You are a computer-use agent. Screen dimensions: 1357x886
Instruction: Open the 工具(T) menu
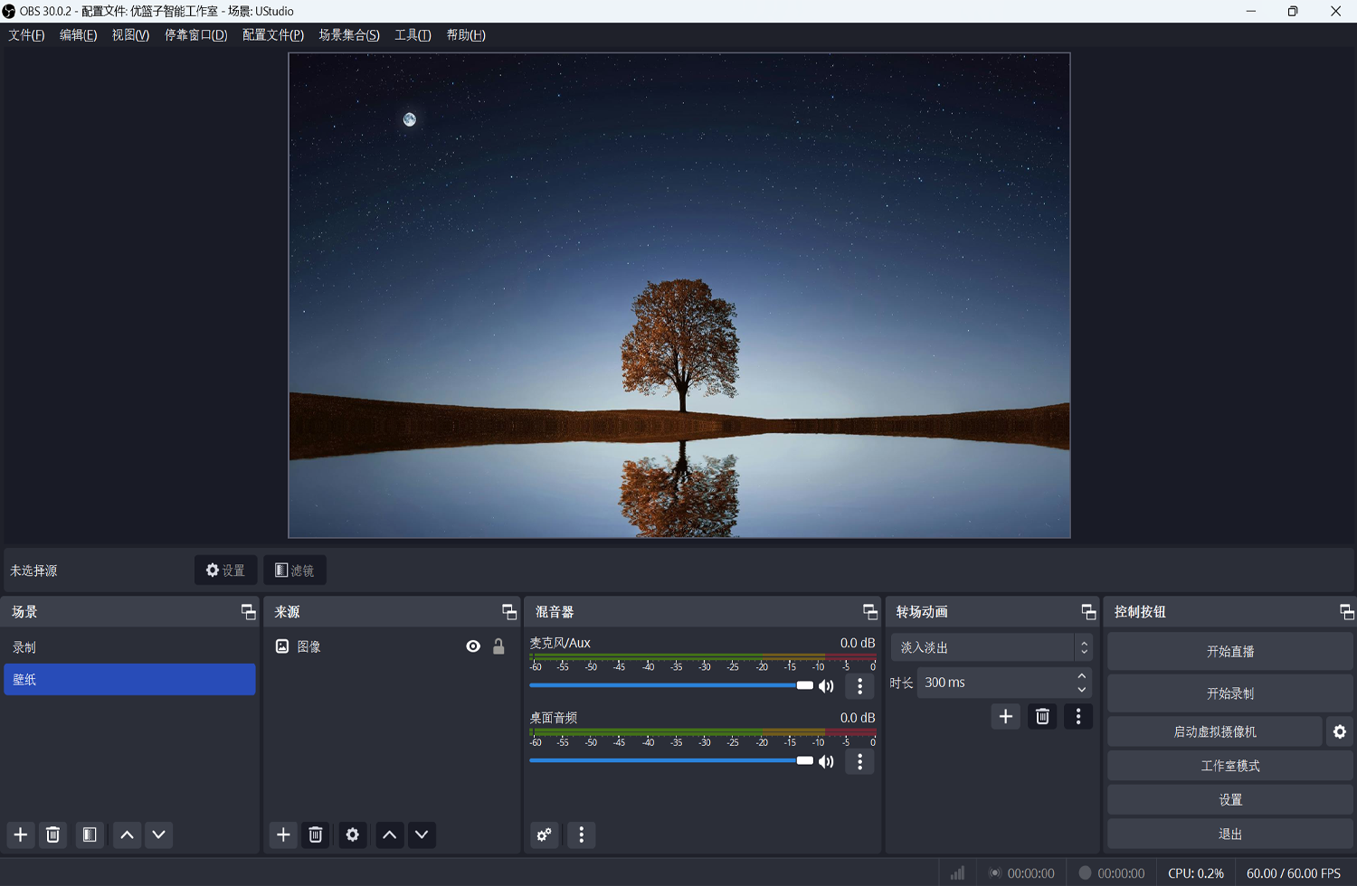coord(413,35)
